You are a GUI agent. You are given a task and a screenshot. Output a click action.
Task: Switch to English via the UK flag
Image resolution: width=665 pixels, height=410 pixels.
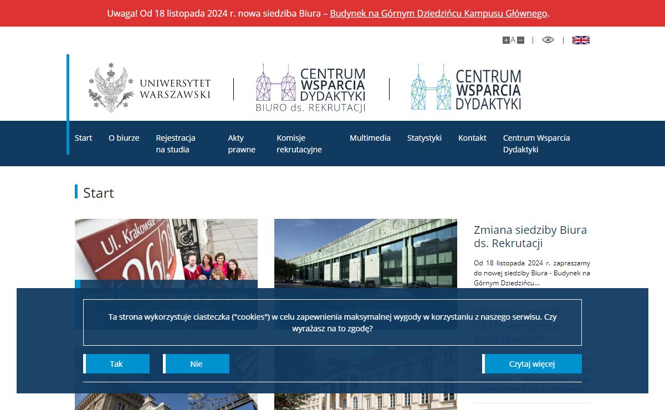click(x=581, y=40)
